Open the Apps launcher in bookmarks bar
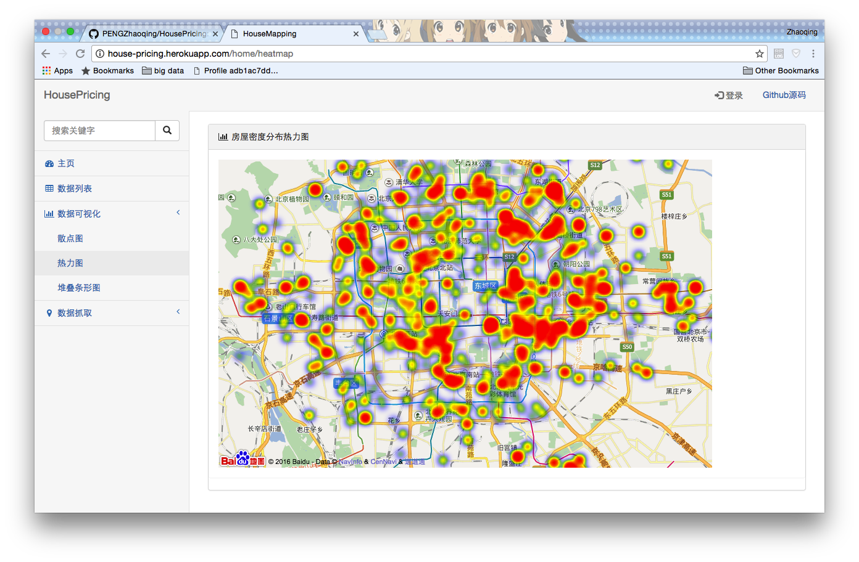Screen dimensions: 859x562 pyautogui.click(x=57, y=71)
